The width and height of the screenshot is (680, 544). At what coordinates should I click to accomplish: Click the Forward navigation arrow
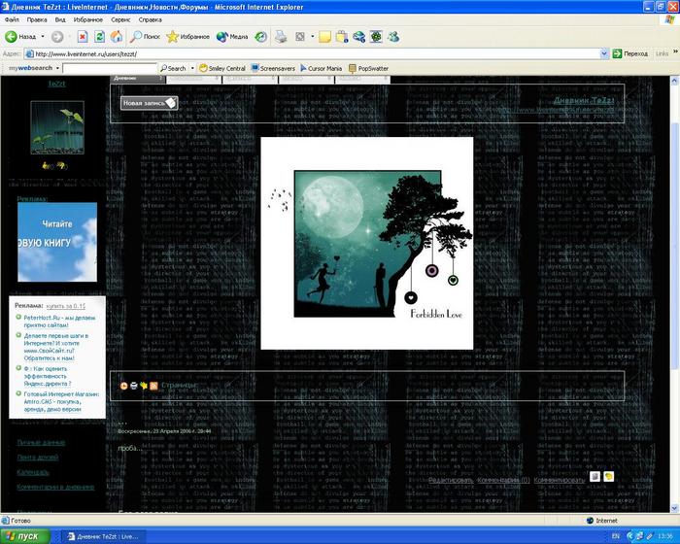[57, 37]
